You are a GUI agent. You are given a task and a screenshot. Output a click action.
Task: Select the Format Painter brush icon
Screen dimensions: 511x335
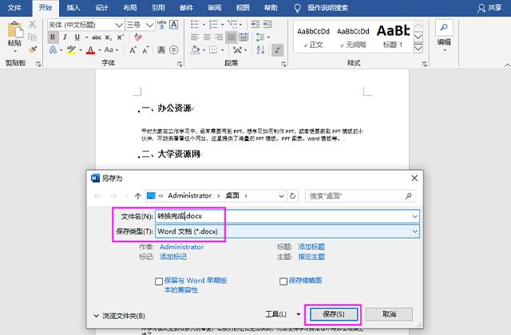point(32,49)
